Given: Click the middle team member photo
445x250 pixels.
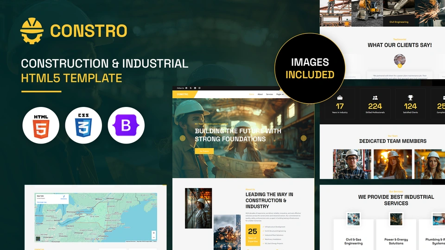Looking at the screenshot, I should click(393, 164).
